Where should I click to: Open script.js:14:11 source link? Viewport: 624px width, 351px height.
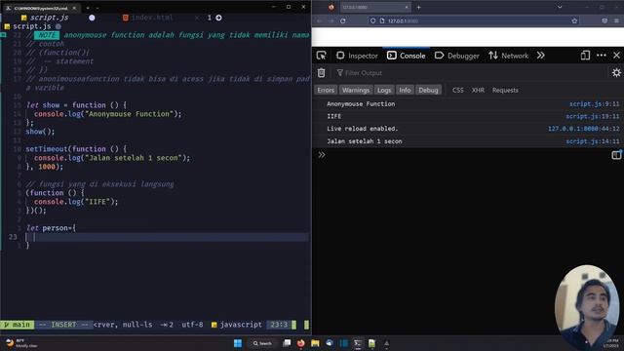coord(593,141)
